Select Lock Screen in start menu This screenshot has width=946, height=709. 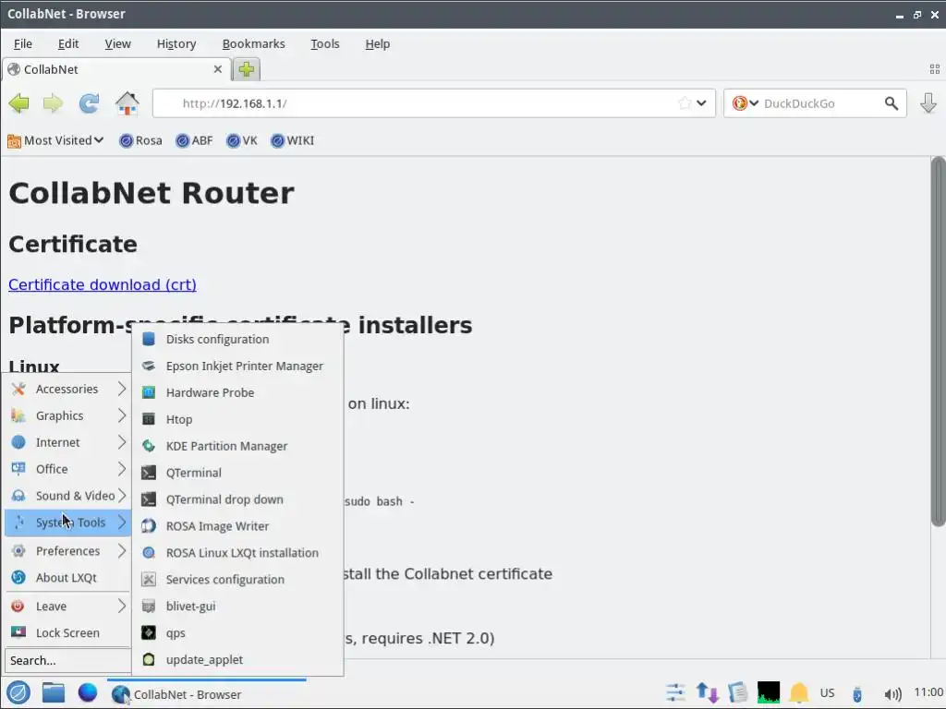67,633
